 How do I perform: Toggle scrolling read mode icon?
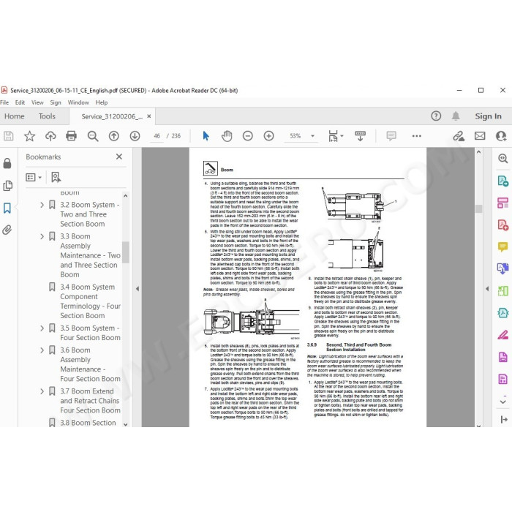(360, 136)
